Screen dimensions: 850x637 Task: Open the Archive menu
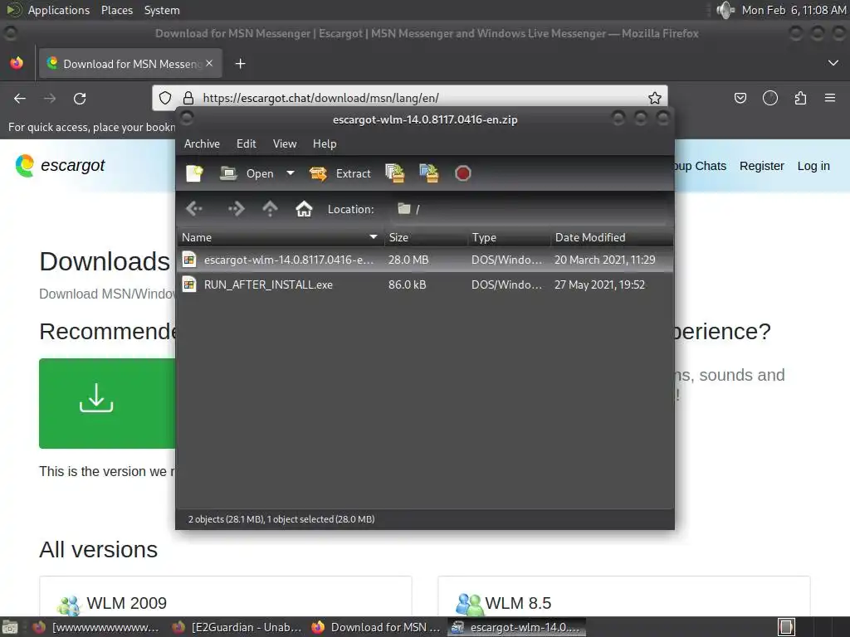pos(202,143)
